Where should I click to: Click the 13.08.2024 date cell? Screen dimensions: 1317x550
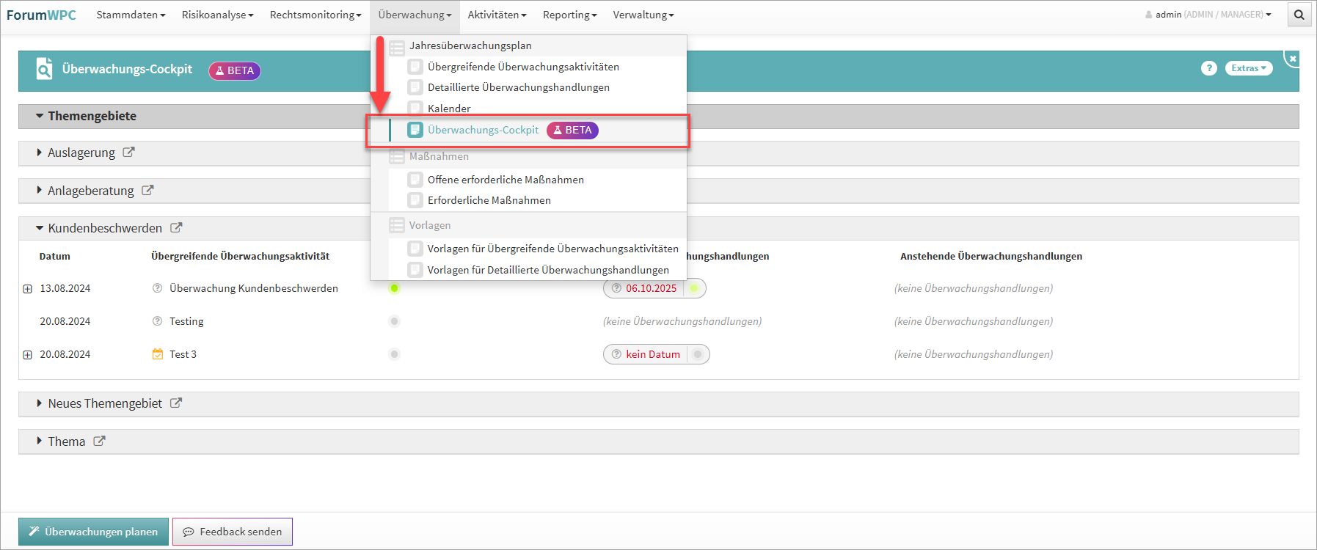(65, 288)
